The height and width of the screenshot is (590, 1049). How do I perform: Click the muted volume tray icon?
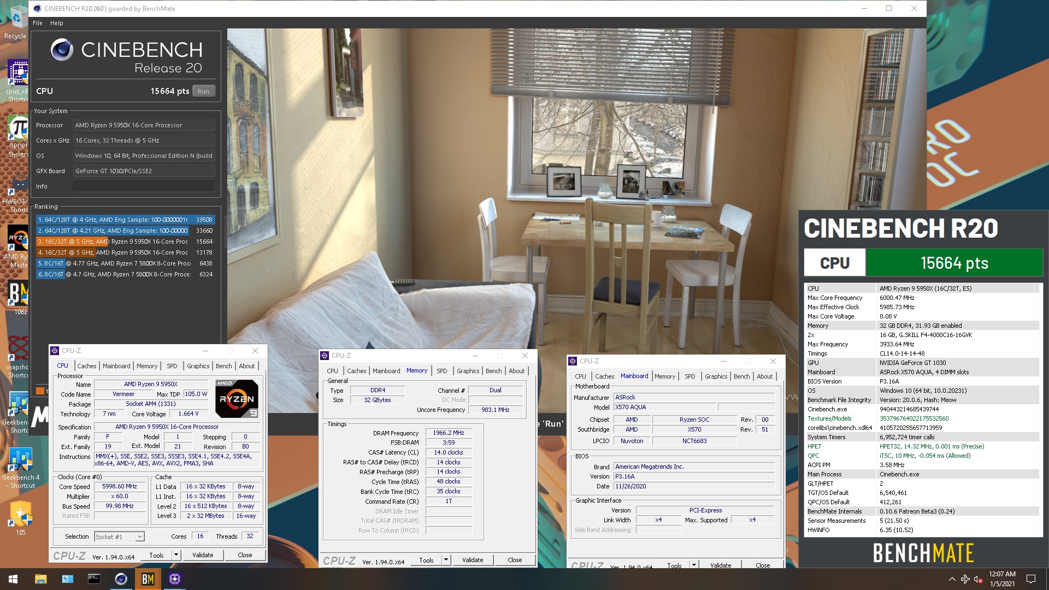tap(978, 579)
